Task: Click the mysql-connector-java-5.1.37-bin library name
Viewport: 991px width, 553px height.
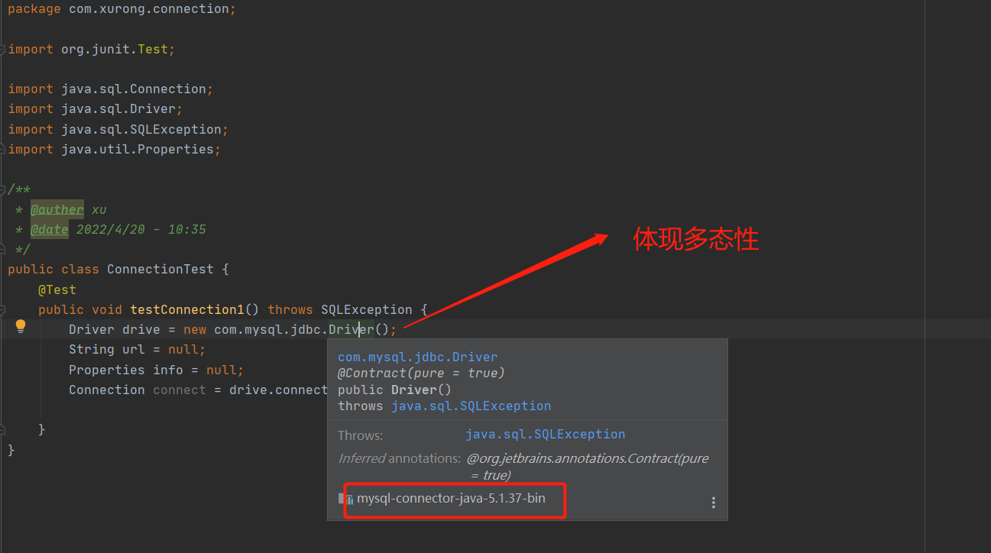Action: click(x=452, y=499)
